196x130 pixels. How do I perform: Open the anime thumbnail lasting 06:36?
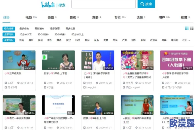(x=137, y=60)
